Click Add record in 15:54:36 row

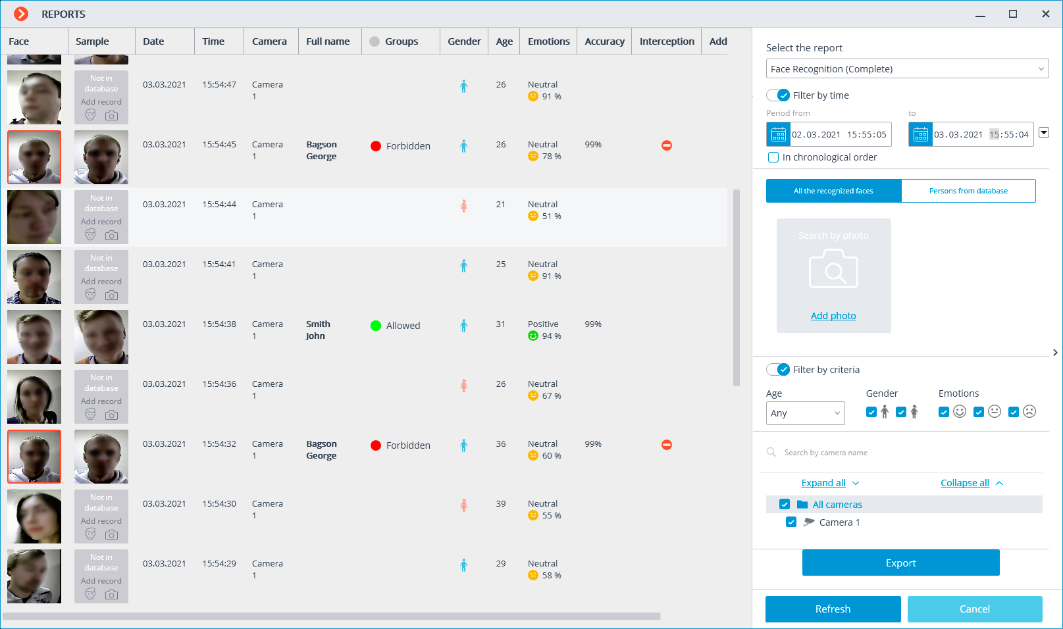tap(101, 401)
